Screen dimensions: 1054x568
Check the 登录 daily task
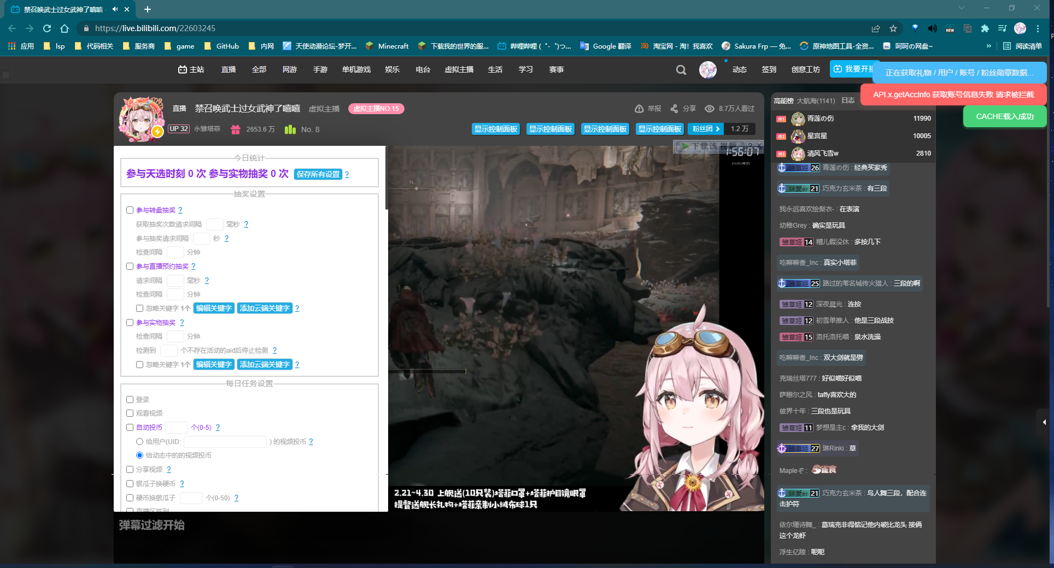pos(130,400)
